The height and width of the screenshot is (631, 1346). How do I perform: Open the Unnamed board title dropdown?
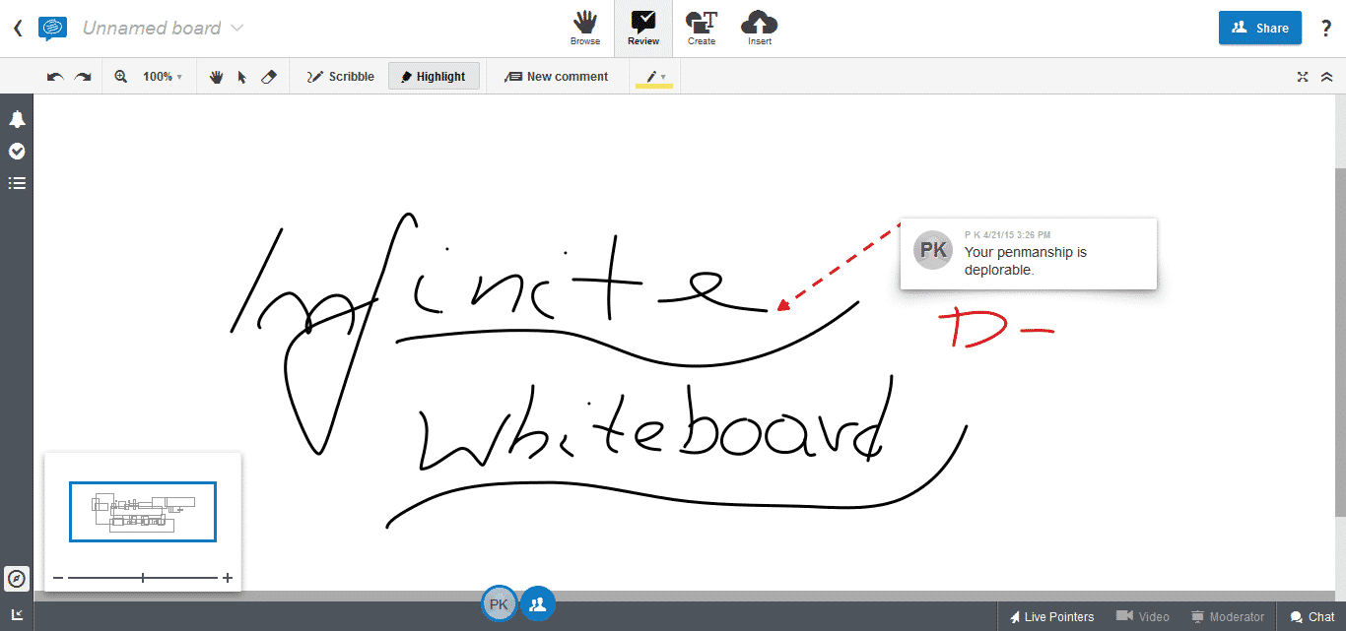point(236,28)
